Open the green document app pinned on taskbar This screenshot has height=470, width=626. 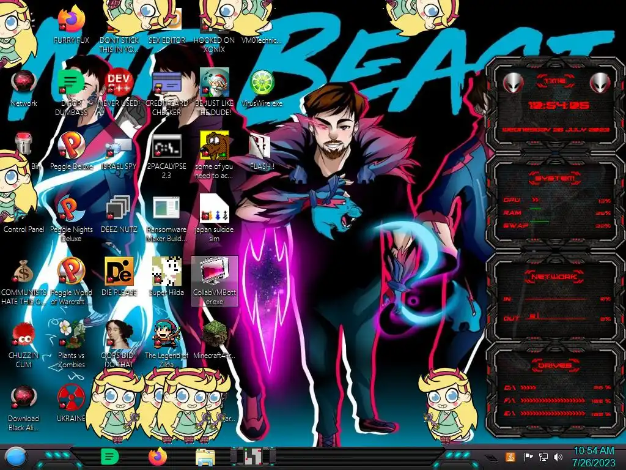109,457
